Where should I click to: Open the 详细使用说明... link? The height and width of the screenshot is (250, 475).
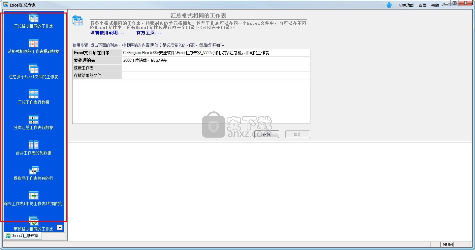tap(108, 33)
